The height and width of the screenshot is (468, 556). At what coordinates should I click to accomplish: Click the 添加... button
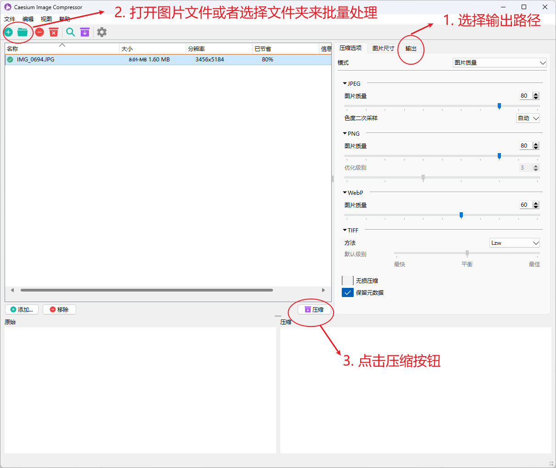point(22,310)
